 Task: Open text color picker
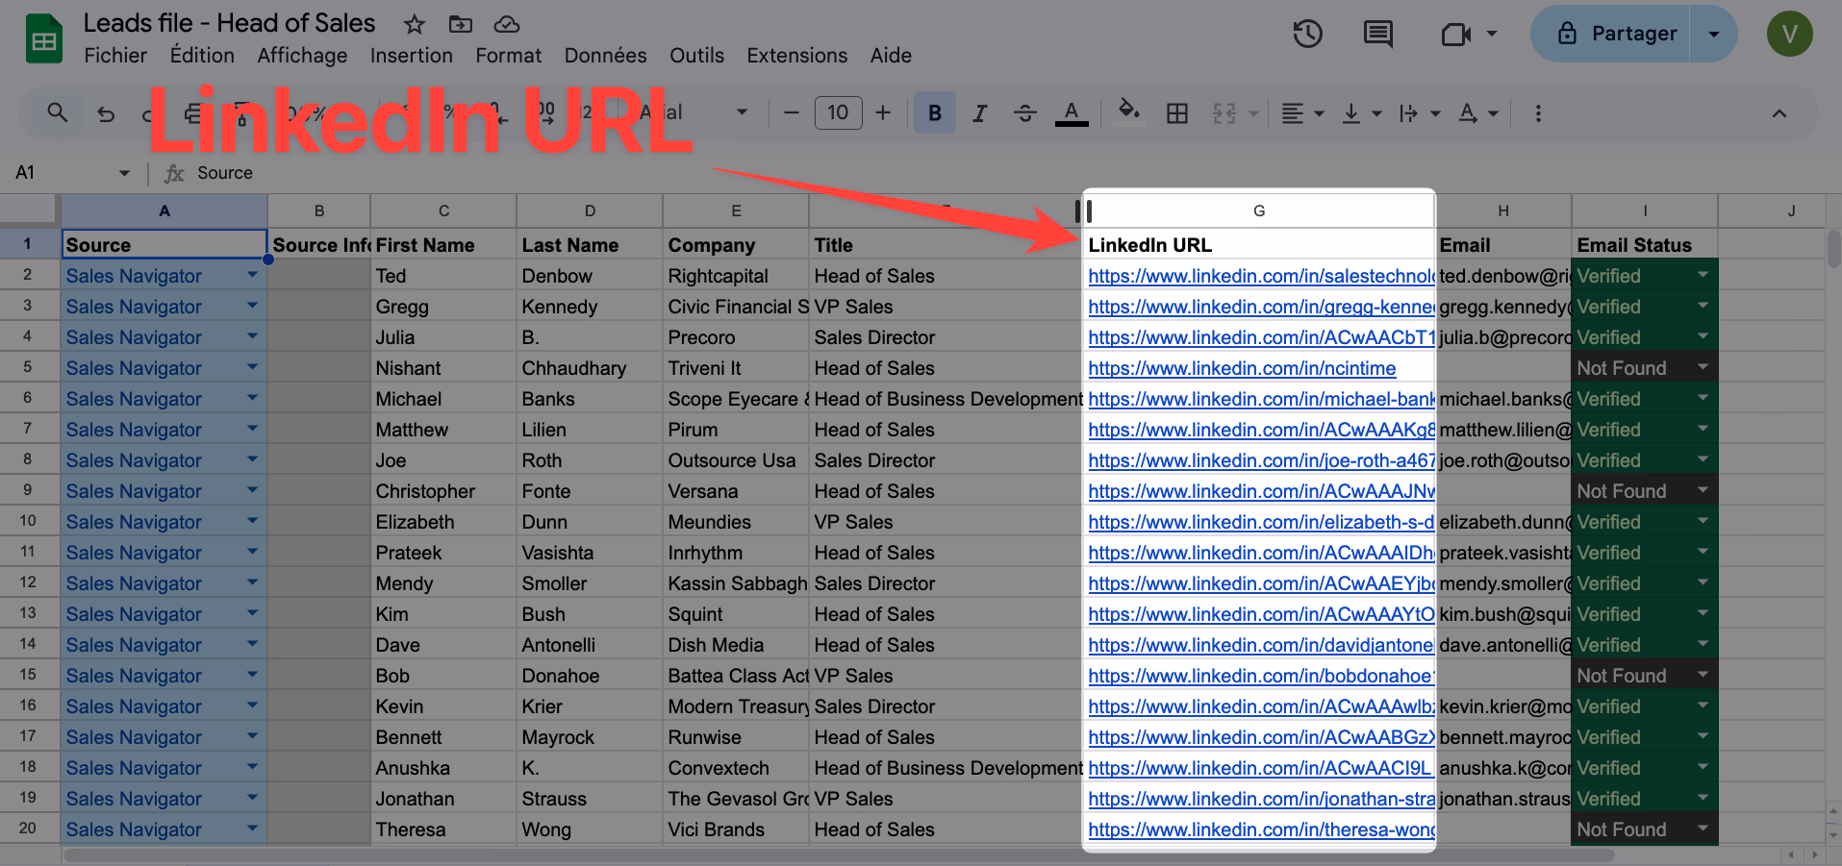[x=1072, y=113]
